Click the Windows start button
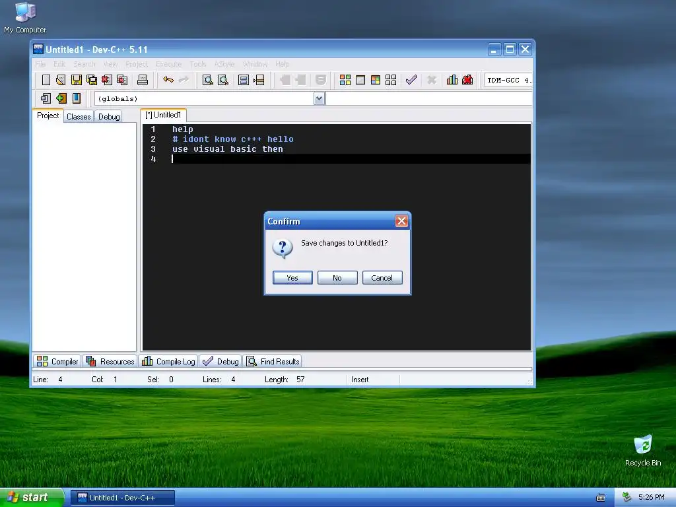This screenshot has height=507, width=676. (x=32, y=498)
